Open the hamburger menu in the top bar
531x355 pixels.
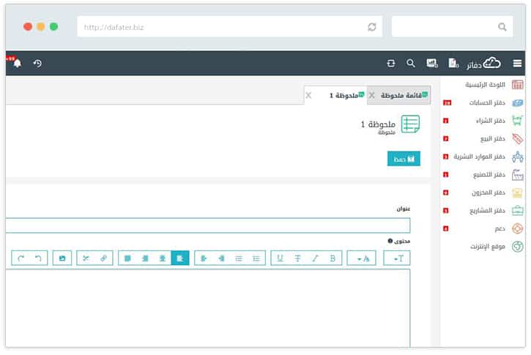(517, 64)
